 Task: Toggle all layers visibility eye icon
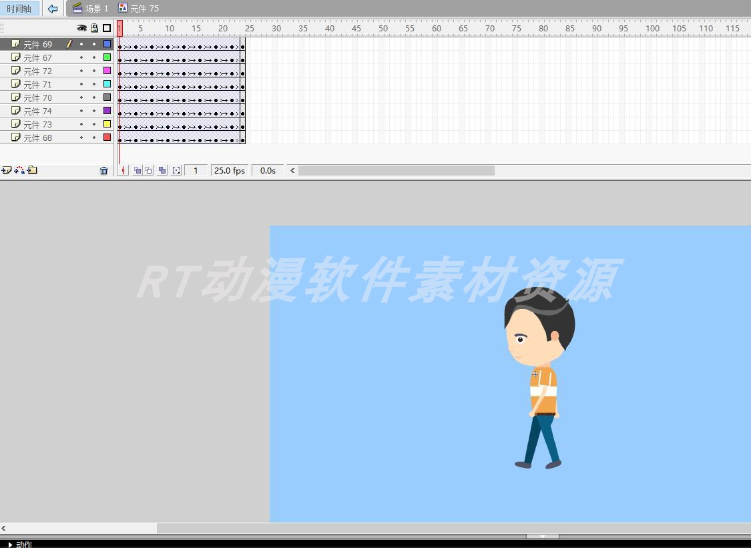[x=82, y=28]
